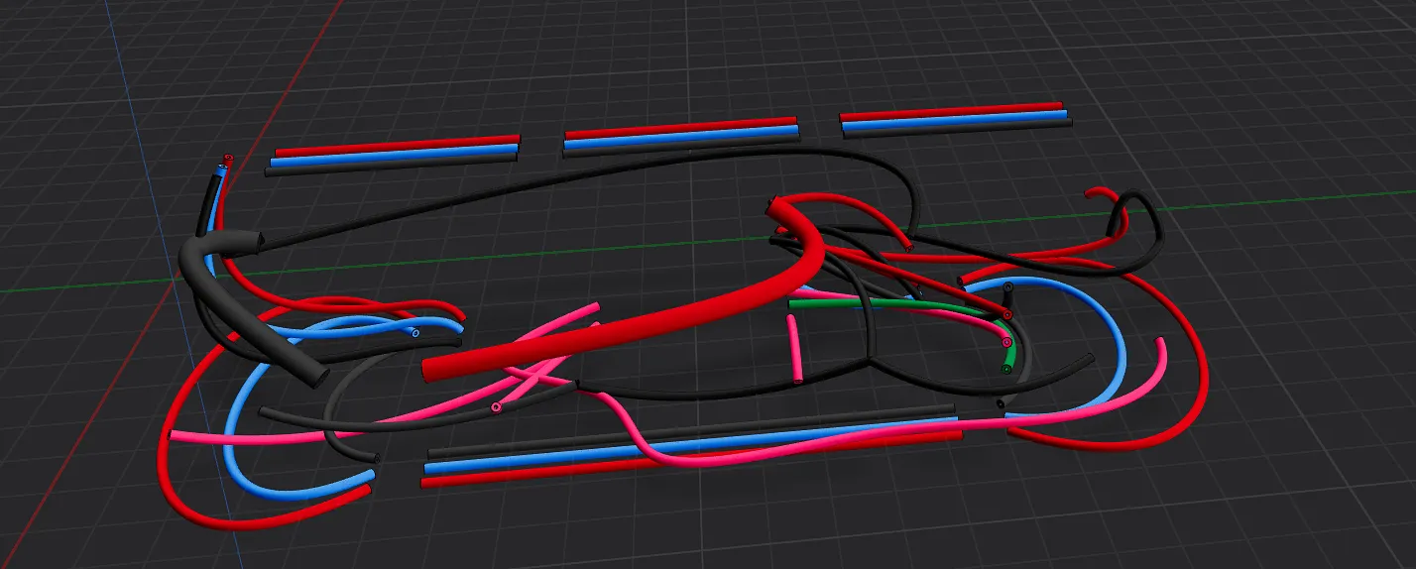Select the long black straight bar at bottom

coord(691,429)
